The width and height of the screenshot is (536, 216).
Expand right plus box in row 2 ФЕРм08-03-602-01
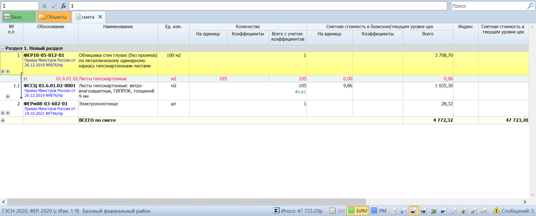(8, 113)
